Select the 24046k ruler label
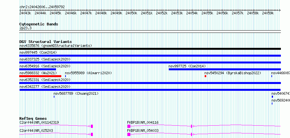The height and width of the screenshot is (138, 290). (x=71, y=13)
